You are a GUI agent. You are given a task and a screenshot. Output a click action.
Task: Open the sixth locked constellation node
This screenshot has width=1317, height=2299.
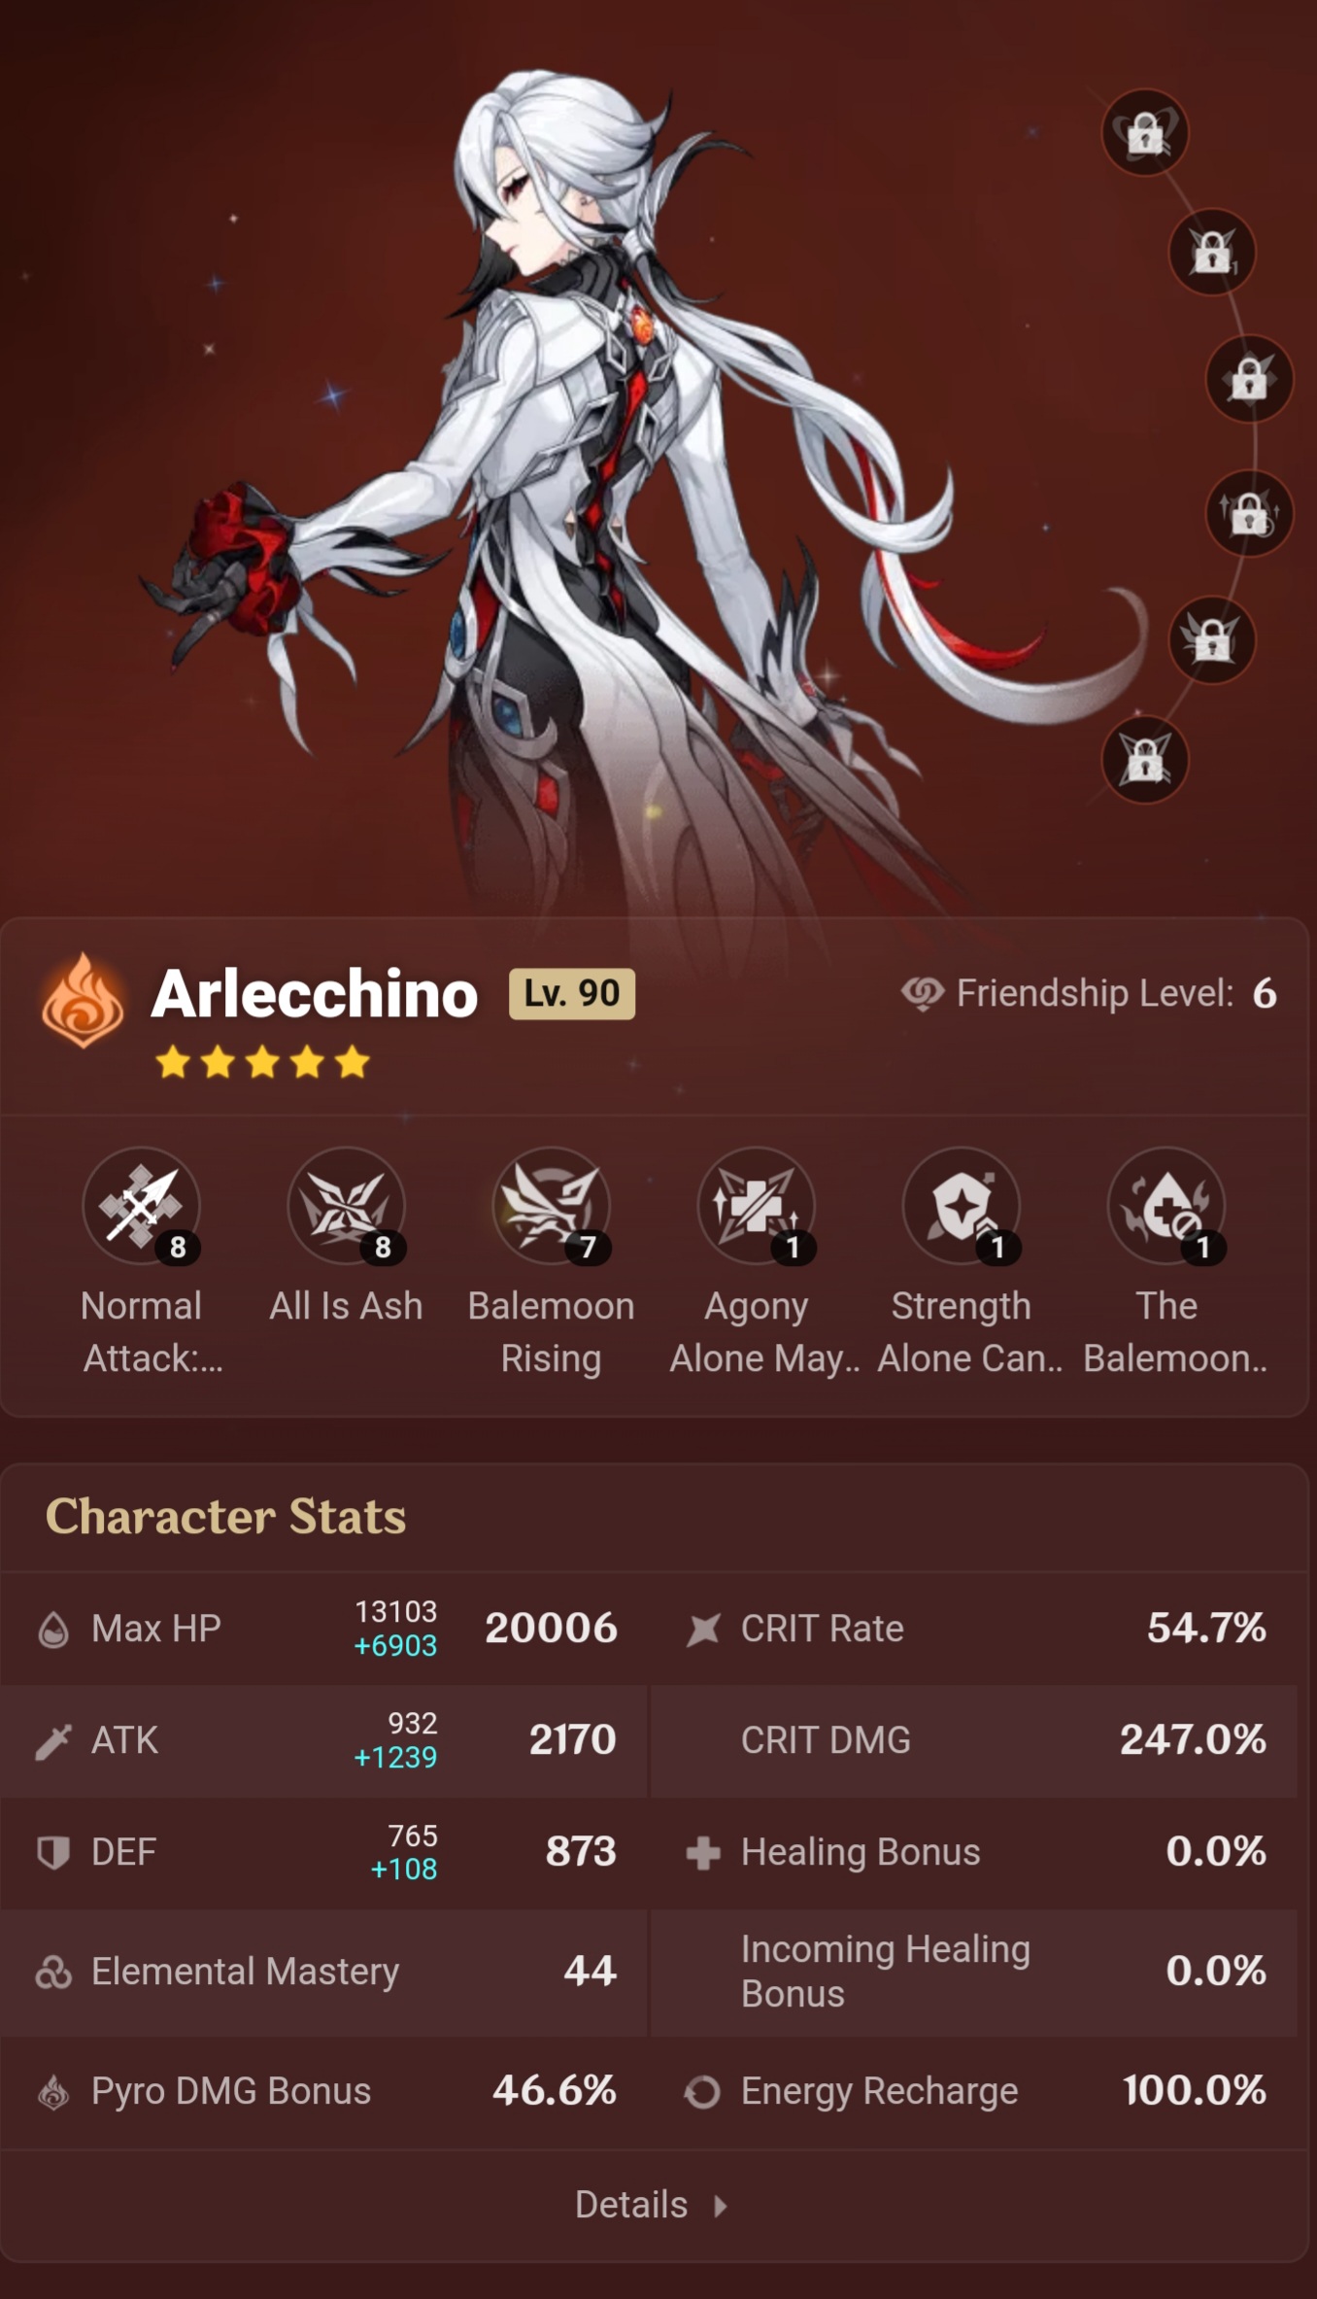(1145, 759)
